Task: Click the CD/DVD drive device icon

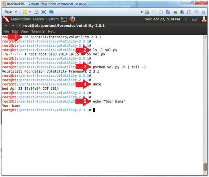Action: (154, 12)
